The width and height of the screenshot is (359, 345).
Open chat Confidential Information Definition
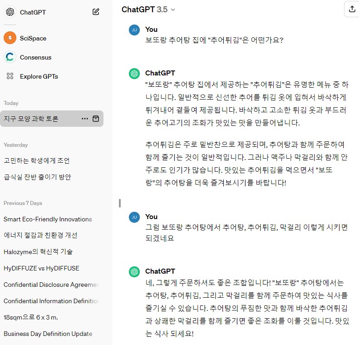point(51,301)
